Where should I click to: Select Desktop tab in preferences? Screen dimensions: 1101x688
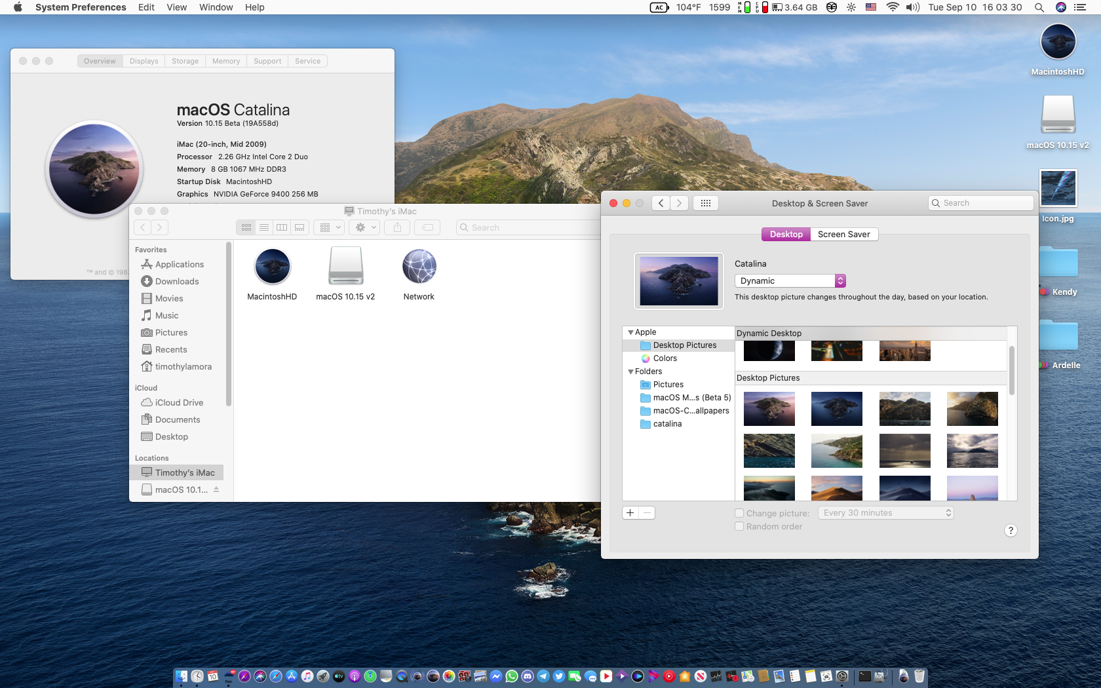point(786,234)
